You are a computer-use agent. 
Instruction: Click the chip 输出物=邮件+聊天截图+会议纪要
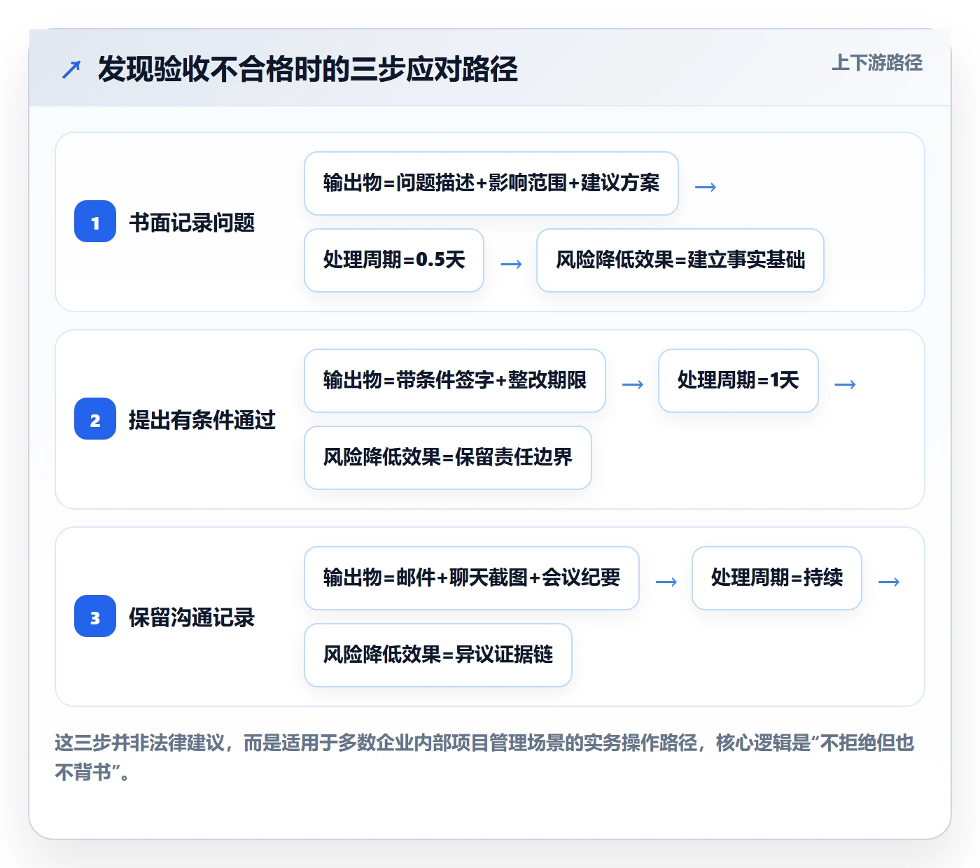(472, 578)
